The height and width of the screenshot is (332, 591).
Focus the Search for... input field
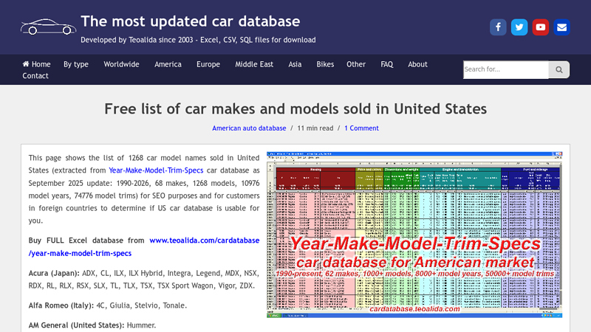tap(506, 69)
